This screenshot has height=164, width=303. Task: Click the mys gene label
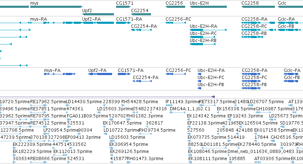(x=34, y=3)
